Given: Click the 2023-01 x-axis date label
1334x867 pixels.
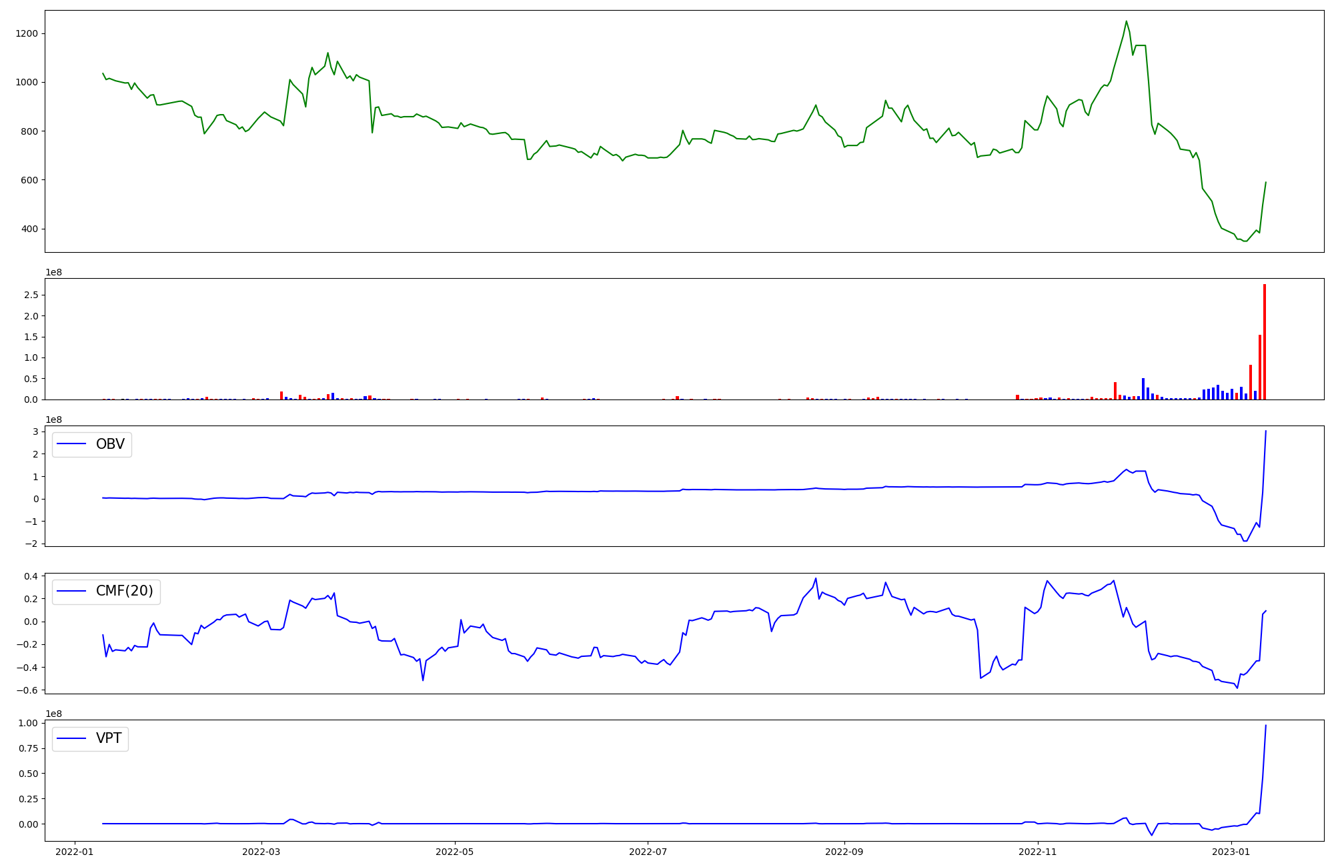Looking at the screenshot, I should point(1231,852).
